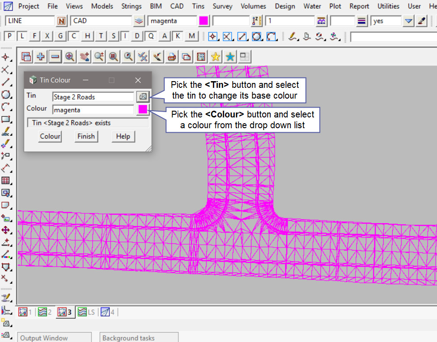
Task: Select the pan hand tool
Action: click(x=84, y=56)
